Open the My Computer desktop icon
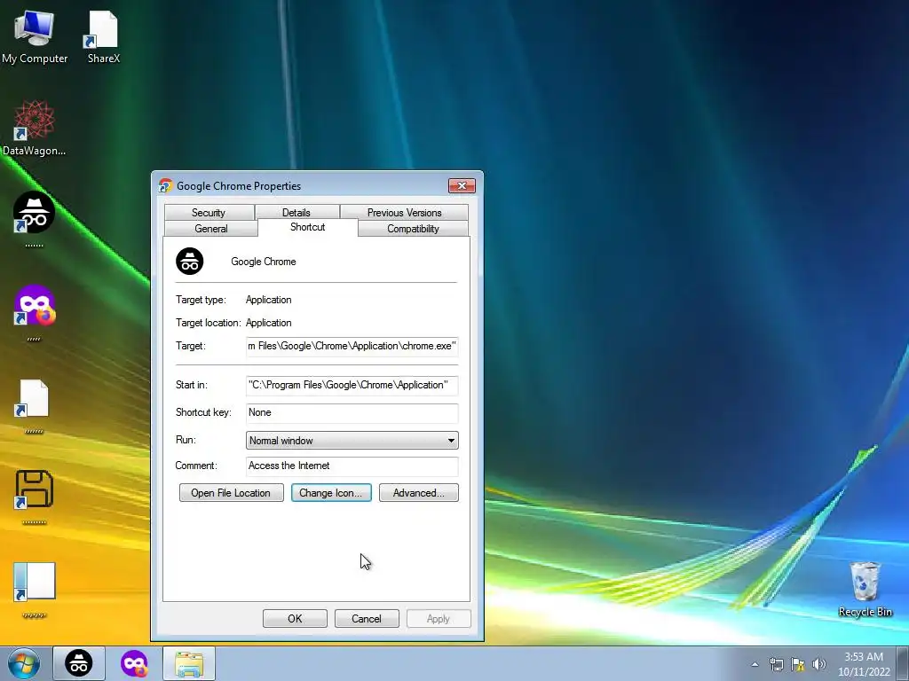The height and width of the screenshot is (681, 909). pyautogui.click(x=35, y=37)
